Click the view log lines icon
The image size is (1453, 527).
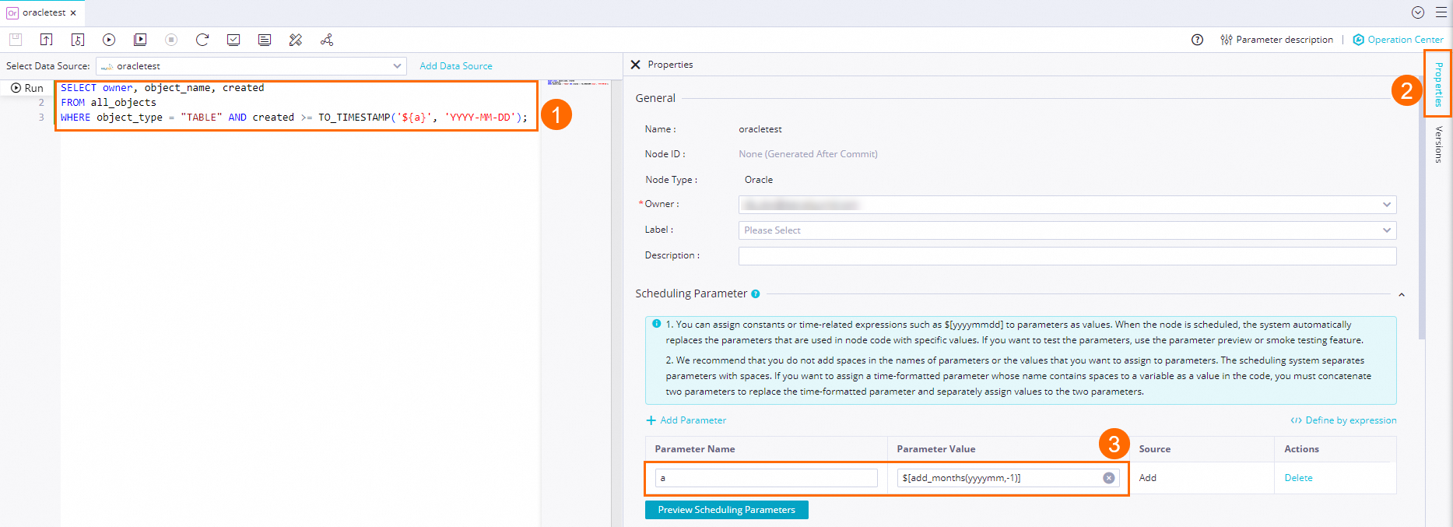tap(265, 40)
